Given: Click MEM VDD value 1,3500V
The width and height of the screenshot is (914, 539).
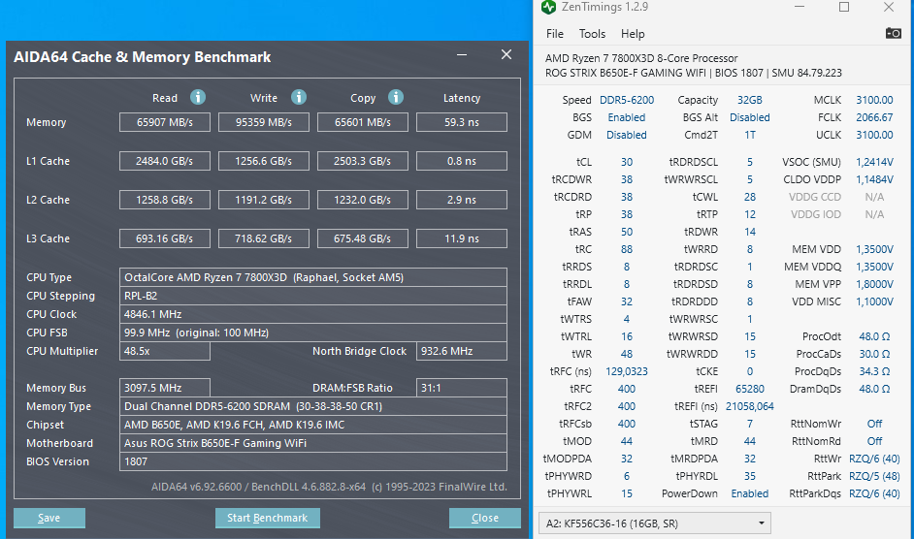Looking at the screenshot, I should (874, 249).
